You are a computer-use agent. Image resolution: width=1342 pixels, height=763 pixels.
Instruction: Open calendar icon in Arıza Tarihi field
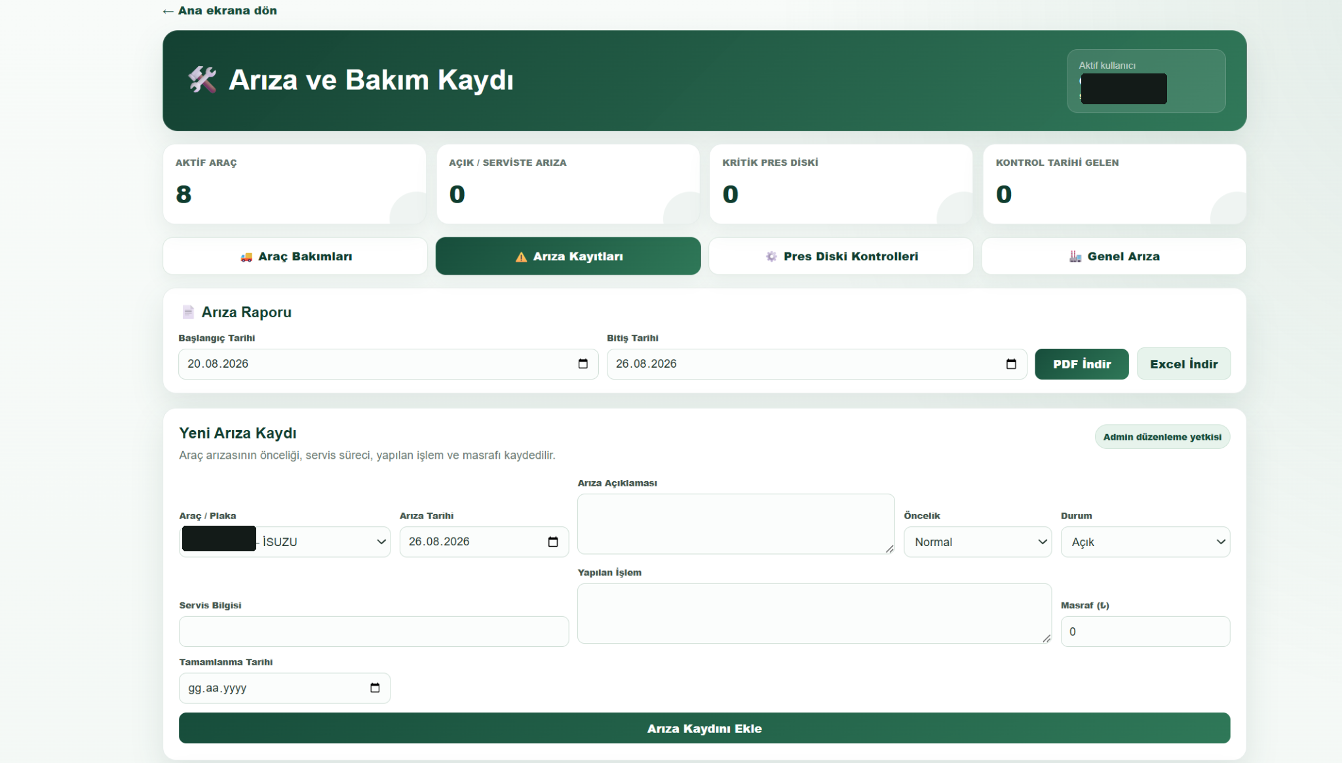[553, 541]
